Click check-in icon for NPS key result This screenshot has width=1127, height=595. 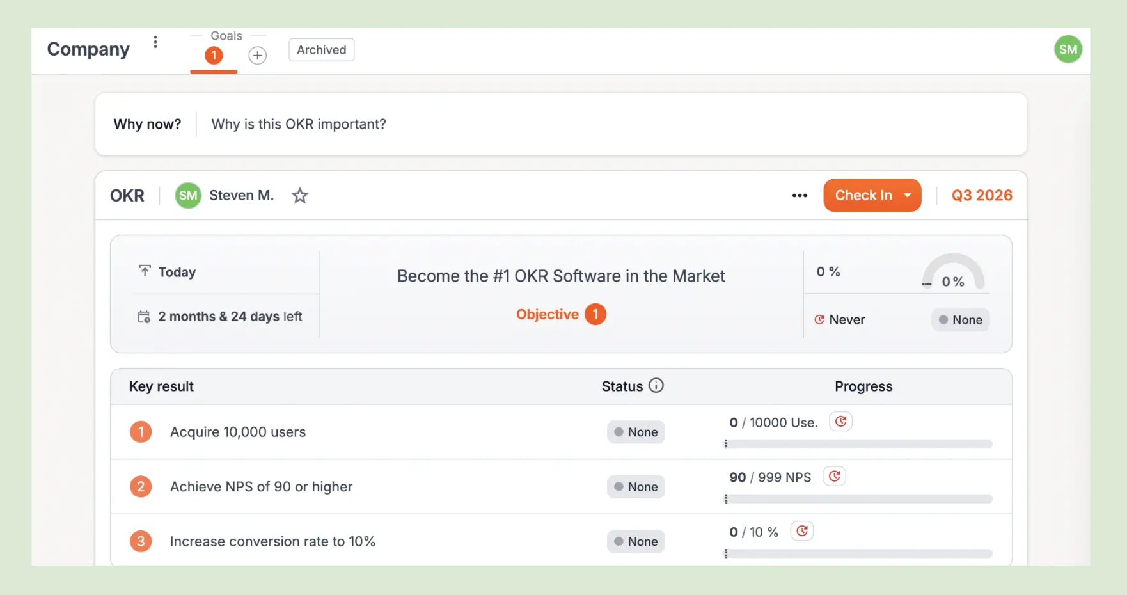point(834,477)
